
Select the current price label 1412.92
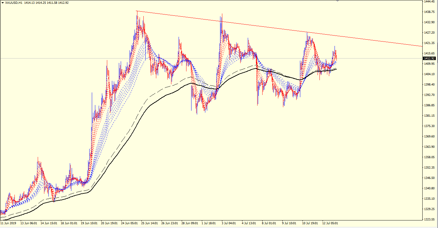429,58
